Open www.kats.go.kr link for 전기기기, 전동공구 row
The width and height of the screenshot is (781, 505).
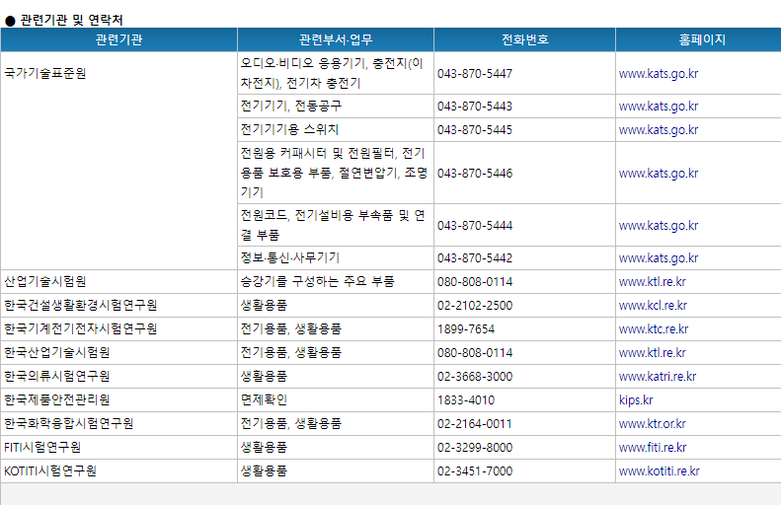pyautogui.click(x=658, y=107)
